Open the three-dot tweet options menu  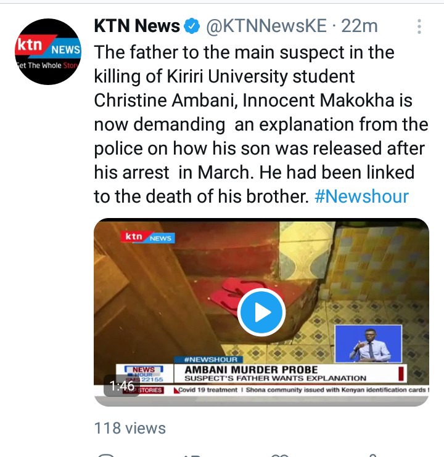pos(419,26)
